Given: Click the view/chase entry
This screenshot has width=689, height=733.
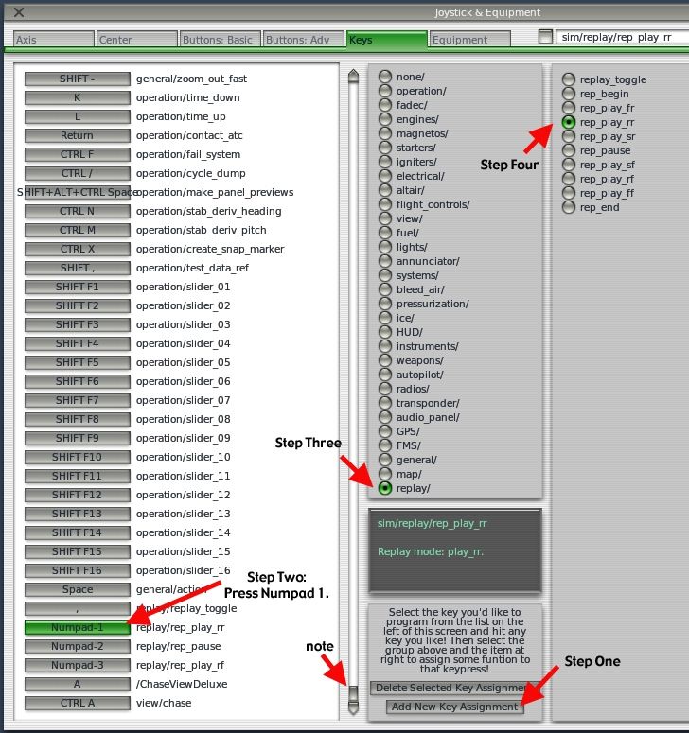Looking at the screenshot, I should (164, 703).
